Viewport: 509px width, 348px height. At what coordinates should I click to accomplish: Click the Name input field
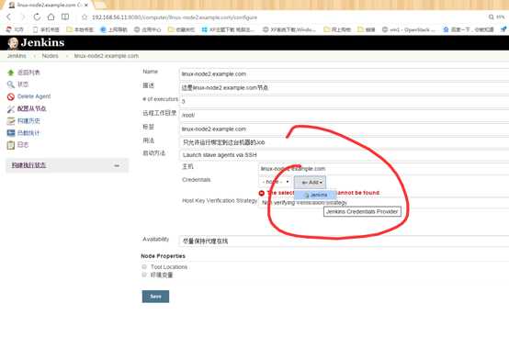[344, 74]
